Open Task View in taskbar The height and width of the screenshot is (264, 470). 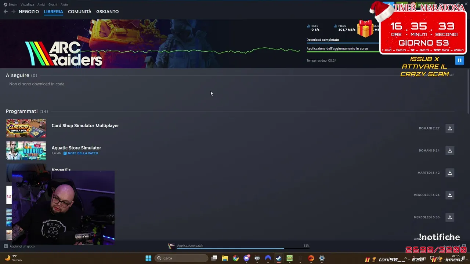(214, 258)
